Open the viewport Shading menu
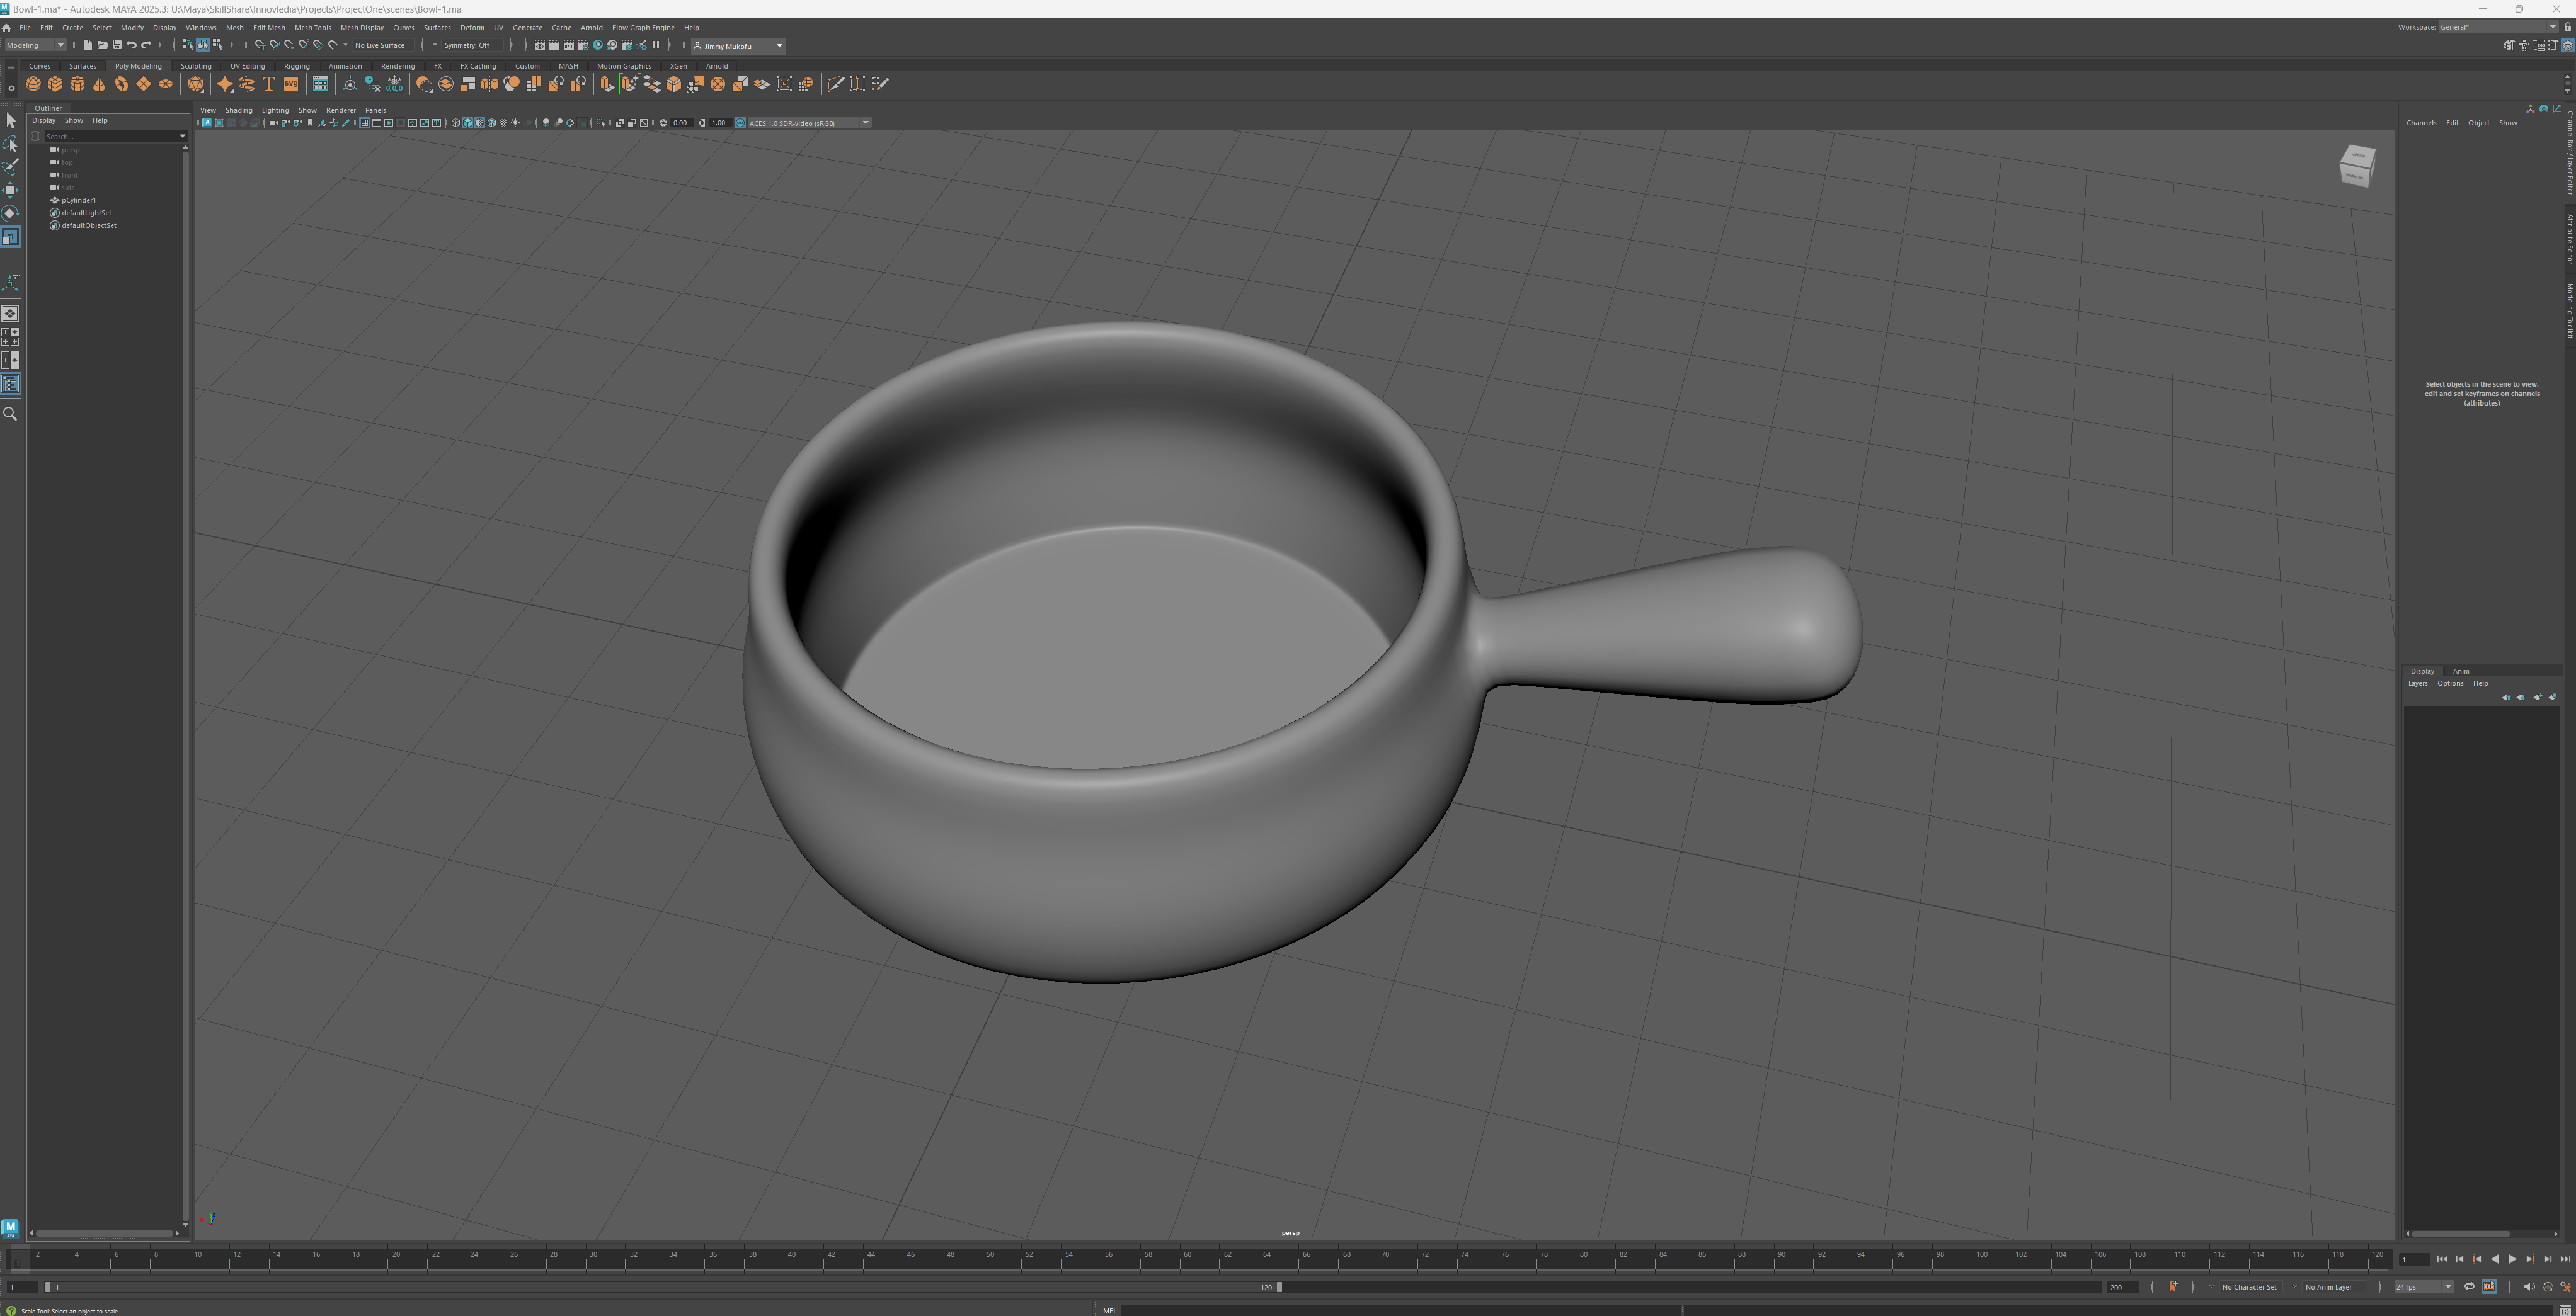The width and height of the screenshot is (2576, 1316). point(238,110)
